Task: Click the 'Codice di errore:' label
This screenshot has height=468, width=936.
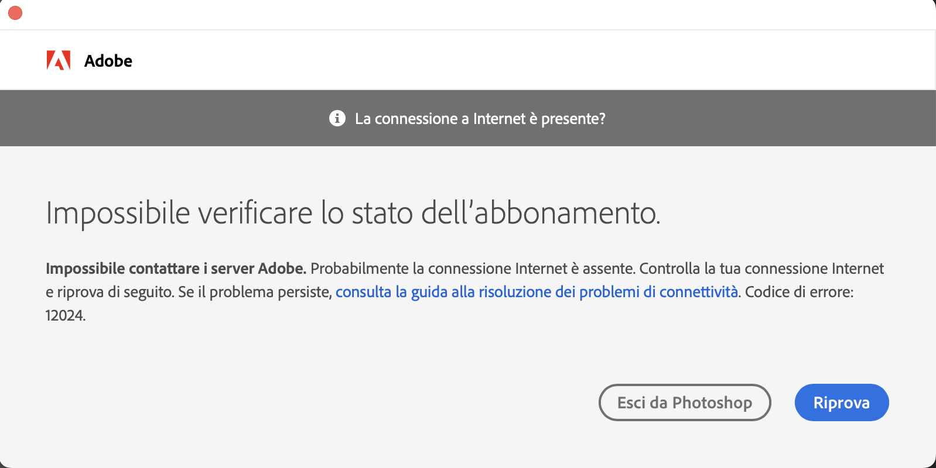Action: (x=800, y=292)
